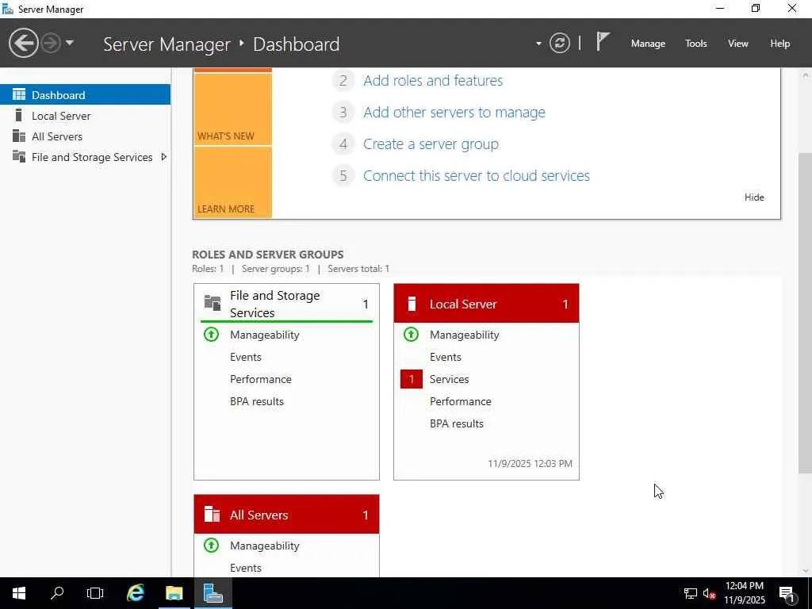Open Manageability in File and Storage tile

tap(265, 335)
